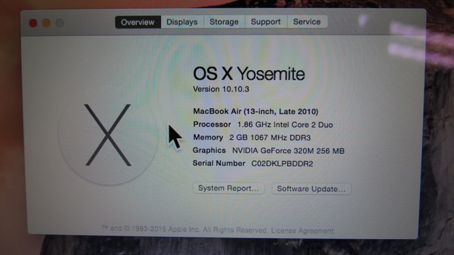
Task: Select the Support tab
Action: coord(266,22)
